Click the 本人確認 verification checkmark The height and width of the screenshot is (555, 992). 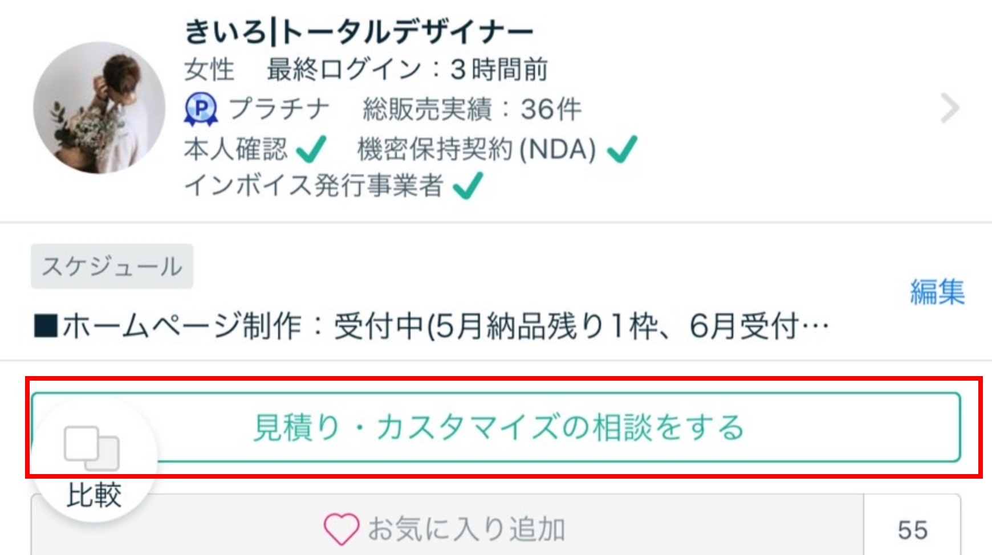click(x=311, y=149)
